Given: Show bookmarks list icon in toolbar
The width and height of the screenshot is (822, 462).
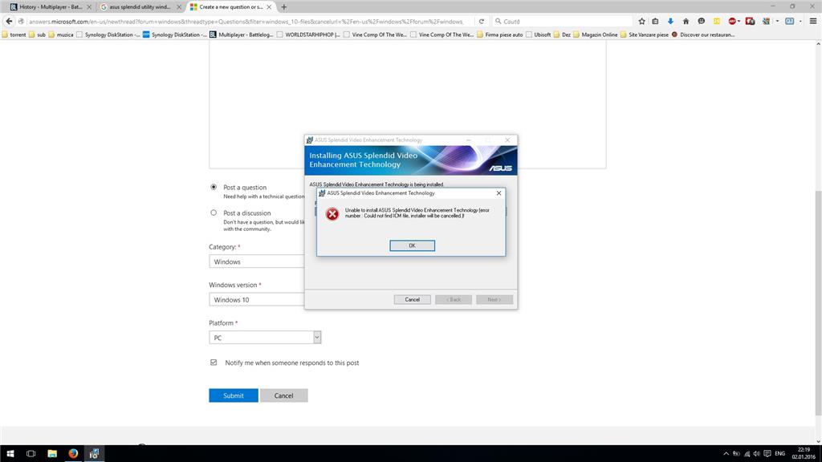Looking at the screenshot, I should click(655, 22).
